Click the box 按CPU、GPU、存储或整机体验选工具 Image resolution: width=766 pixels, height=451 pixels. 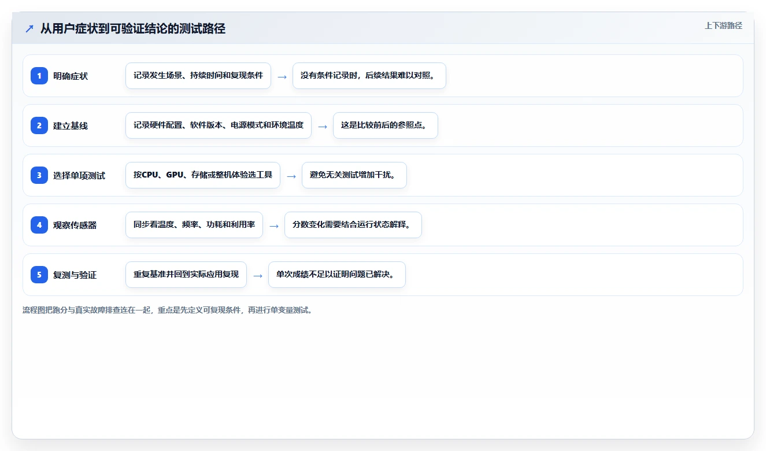tap(203, 175)
